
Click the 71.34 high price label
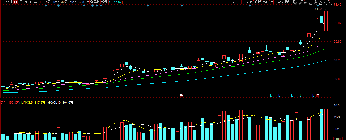[319, 9]
